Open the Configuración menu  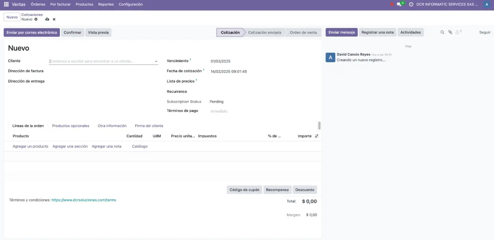point(131,5)
